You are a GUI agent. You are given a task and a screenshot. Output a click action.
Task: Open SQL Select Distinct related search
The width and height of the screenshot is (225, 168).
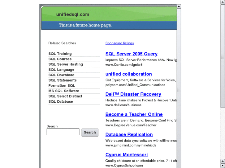point(65,96)
